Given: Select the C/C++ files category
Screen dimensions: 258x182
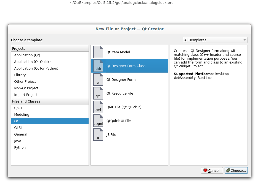Looking at the screenshot, I should click(50, 108).
